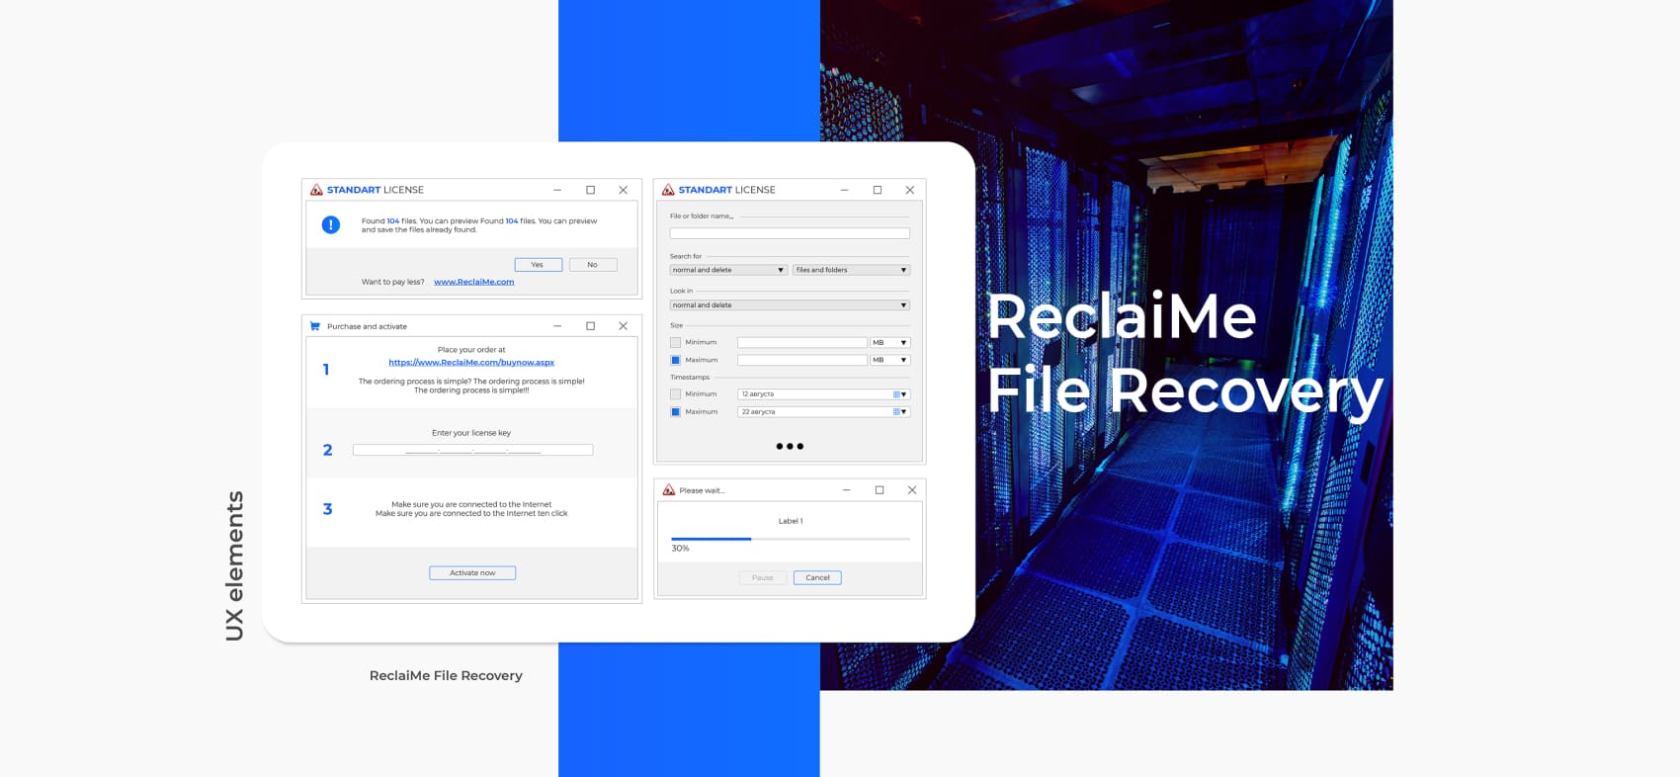Uncheck the Maximum size checkbox
This screenshot has height=777, width=1680.
click(676, 361)
